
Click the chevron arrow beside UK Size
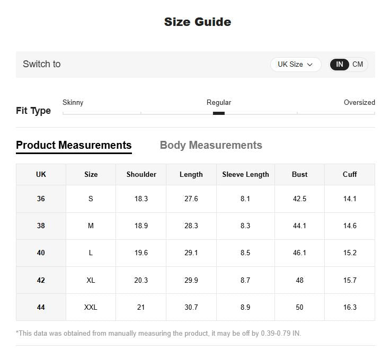coord(309,65)
